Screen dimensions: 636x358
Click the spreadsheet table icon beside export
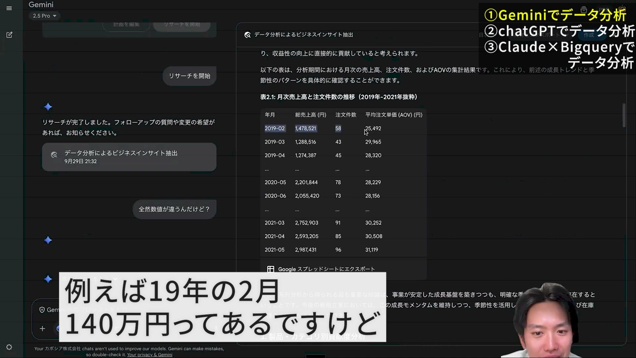tap(271, 269)
